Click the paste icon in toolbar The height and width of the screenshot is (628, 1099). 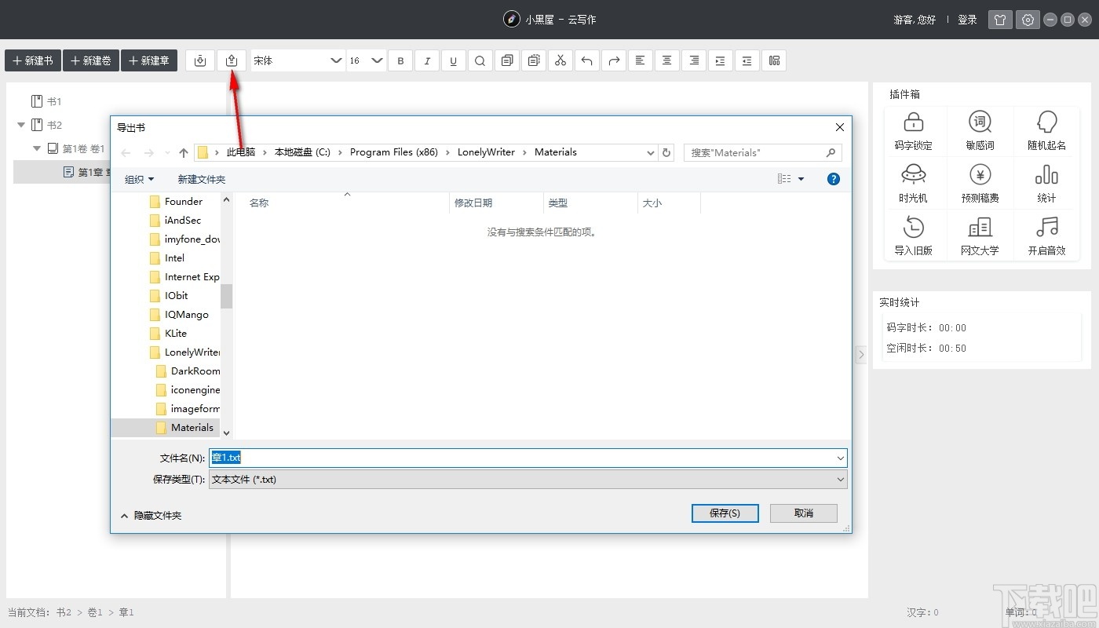(534, 60)
